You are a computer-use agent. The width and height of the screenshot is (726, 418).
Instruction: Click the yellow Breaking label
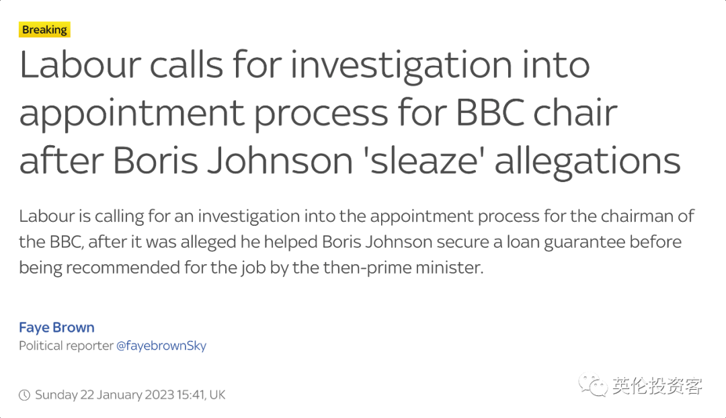coord(44,30)
